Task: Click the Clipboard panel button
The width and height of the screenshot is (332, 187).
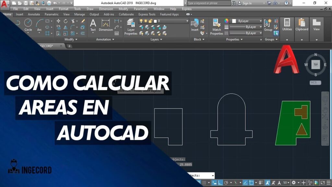Action: point(302,25)
